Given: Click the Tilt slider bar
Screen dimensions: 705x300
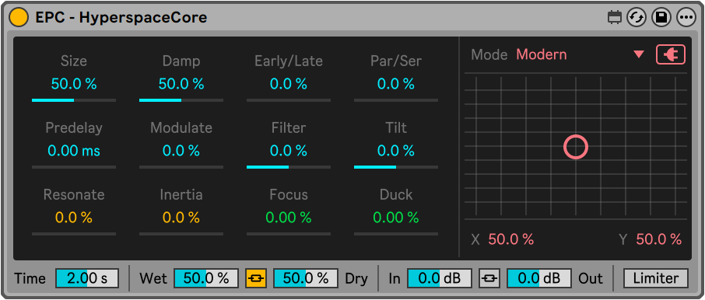Looking at the screenshot, I should tap(396, 167).
